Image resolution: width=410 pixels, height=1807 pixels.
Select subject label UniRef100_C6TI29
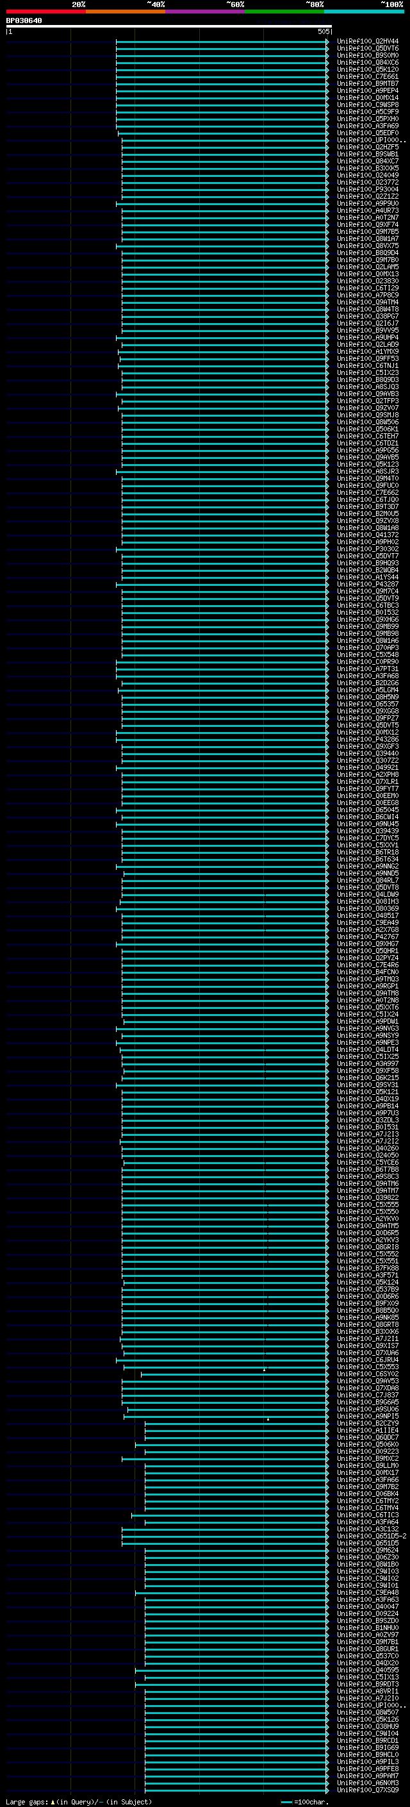coord(368,288)
